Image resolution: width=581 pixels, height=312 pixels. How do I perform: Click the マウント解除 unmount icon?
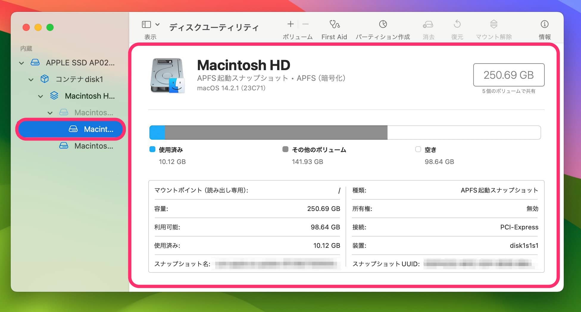(x=493, y=24)
